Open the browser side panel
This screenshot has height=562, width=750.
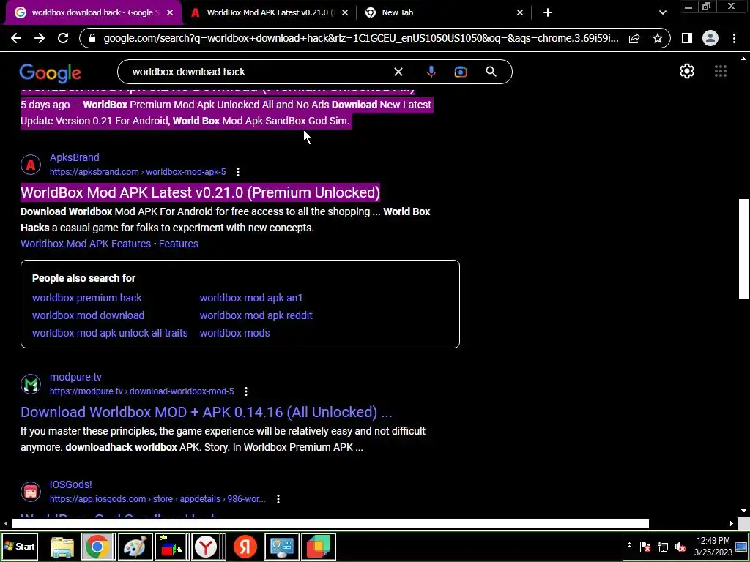(x=687, y=38)
